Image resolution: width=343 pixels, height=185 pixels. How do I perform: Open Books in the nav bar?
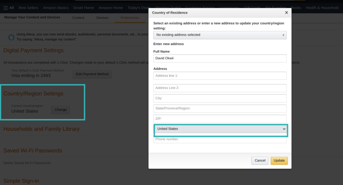point(296,8)
